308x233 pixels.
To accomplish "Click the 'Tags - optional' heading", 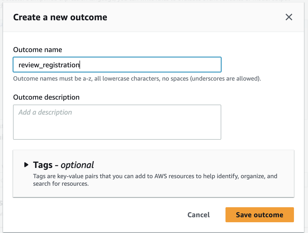I will [x=63, y=165].
